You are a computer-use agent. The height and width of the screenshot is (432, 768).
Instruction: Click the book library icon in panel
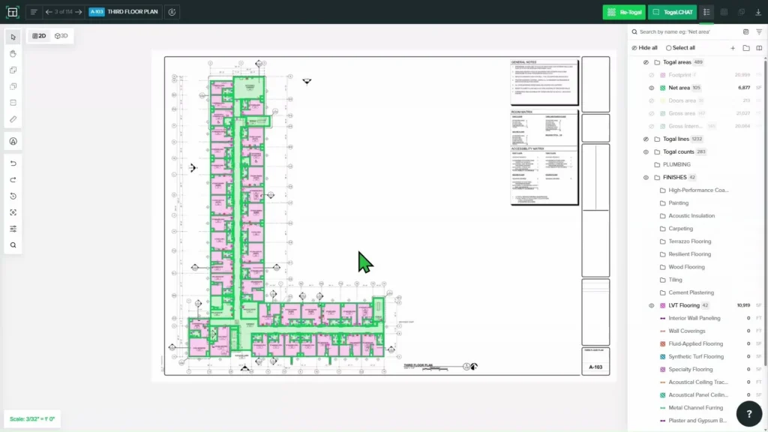(759, 48)
